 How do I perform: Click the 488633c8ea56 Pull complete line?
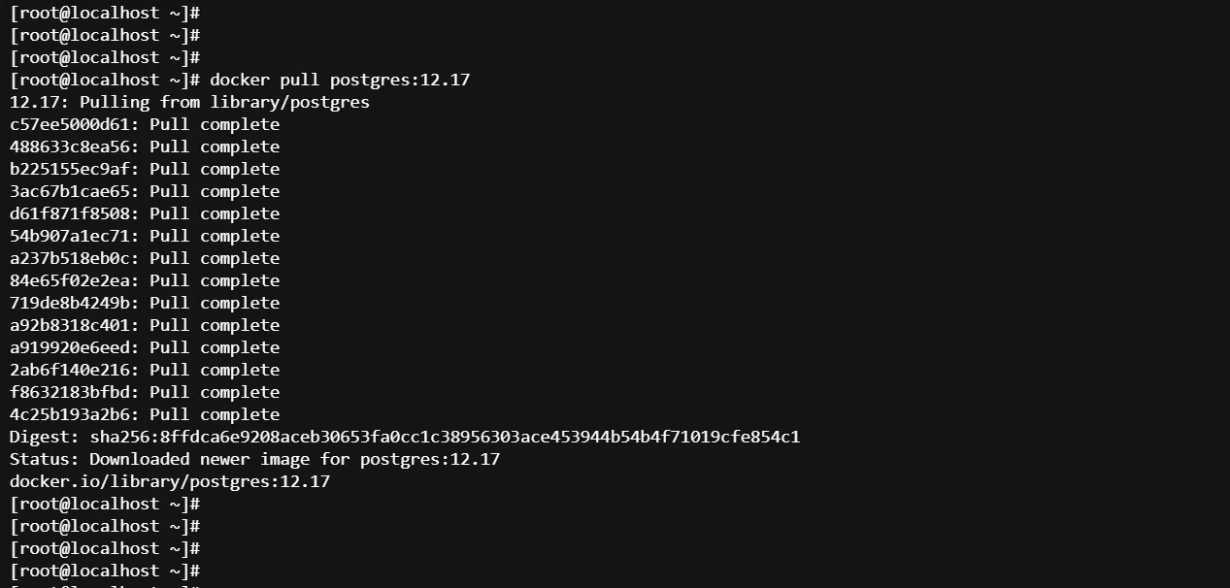(145, 147)
